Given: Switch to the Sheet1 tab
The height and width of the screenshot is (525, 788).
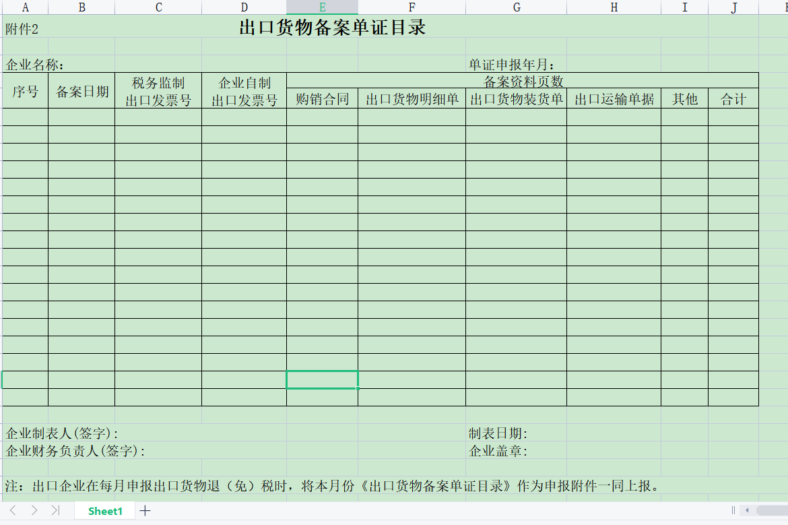Looking at the screenshot, I should (105, 511).
